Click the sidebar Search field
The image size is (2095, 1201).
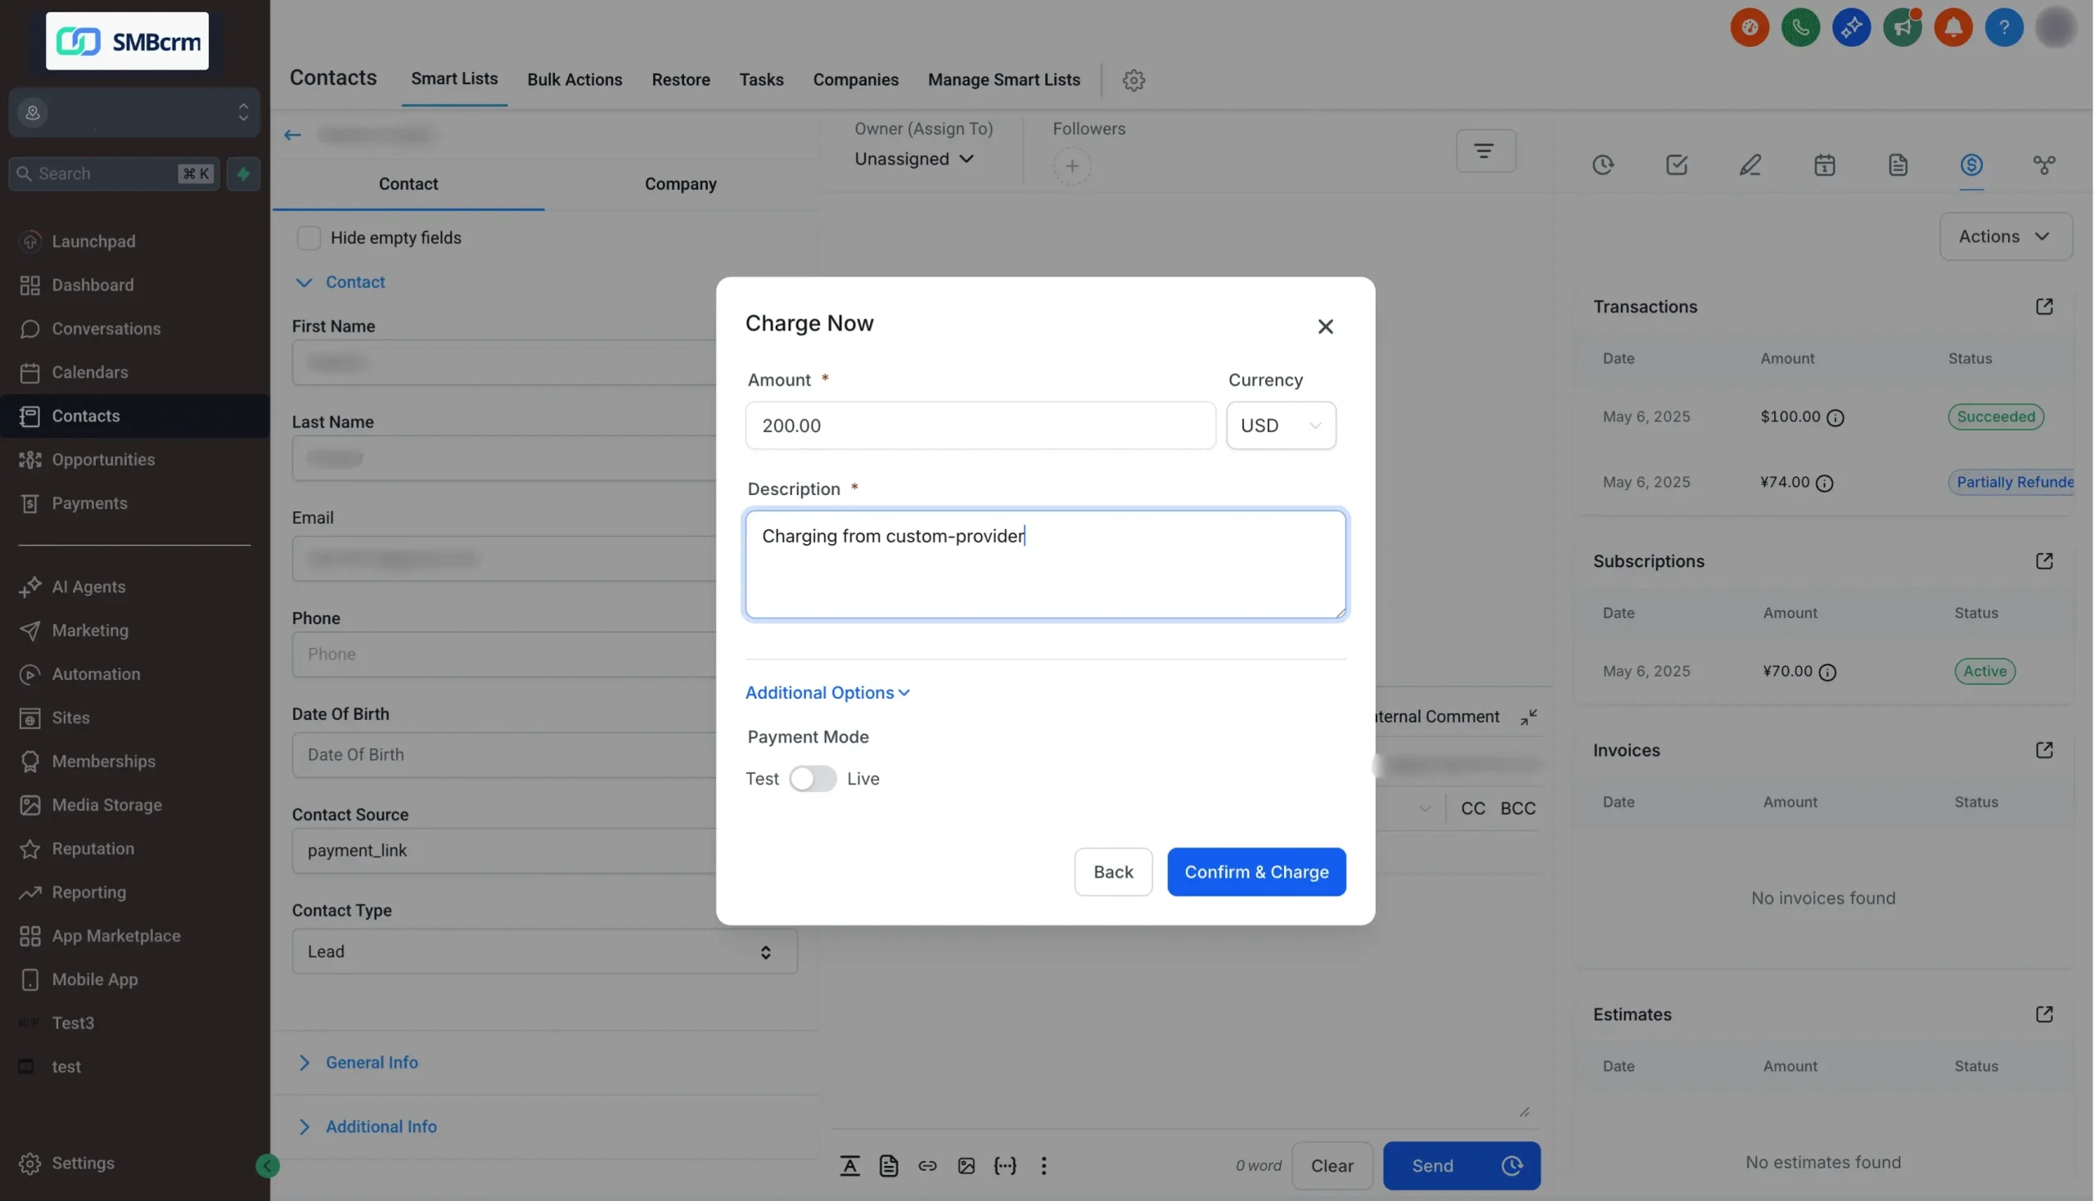(x=114, y=174)
